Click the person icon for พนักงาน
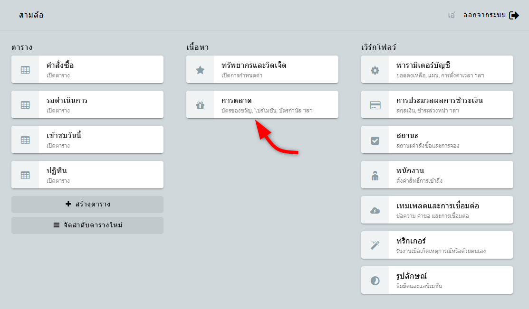Viewport: 529px width, 309px height. 375,175
